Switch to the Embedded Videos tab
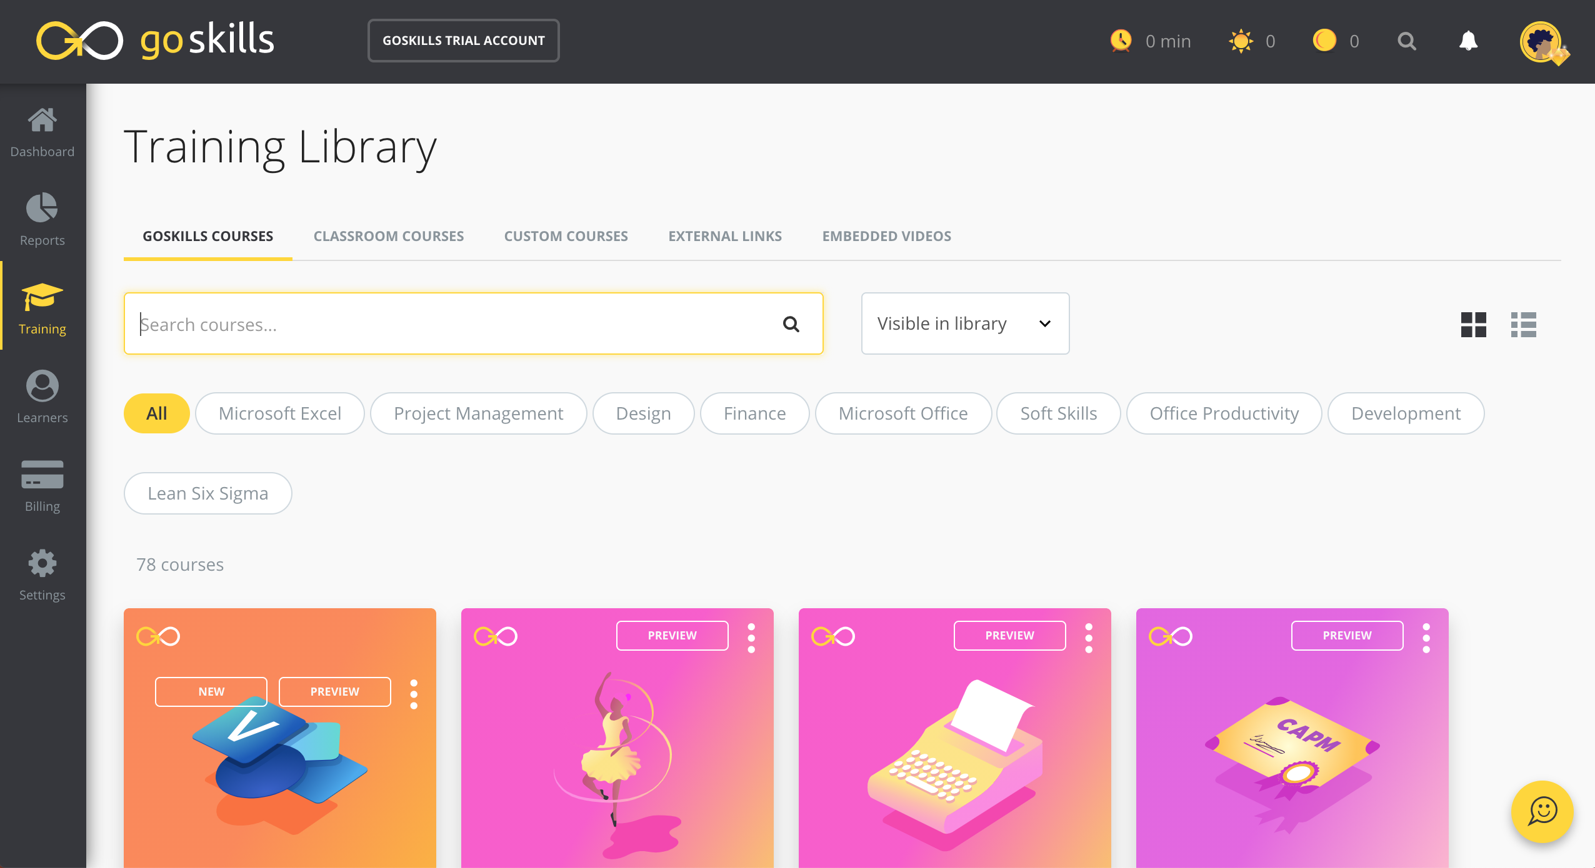This screenshot has height=868, width=1595. [886, 237]
